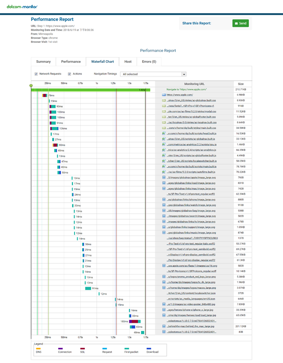This screenshot has height=363, width=283.
Task: Click the Size column header
Action: point(241,84)
